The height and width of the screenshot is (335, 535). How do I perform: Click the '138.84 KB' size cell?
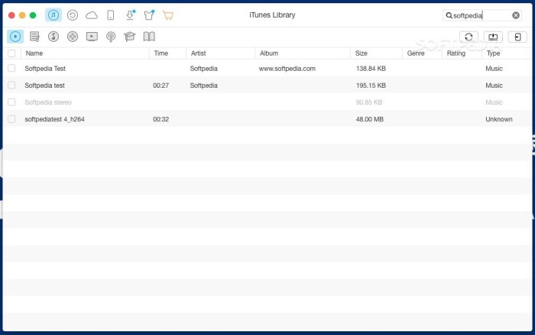(371, 69)
